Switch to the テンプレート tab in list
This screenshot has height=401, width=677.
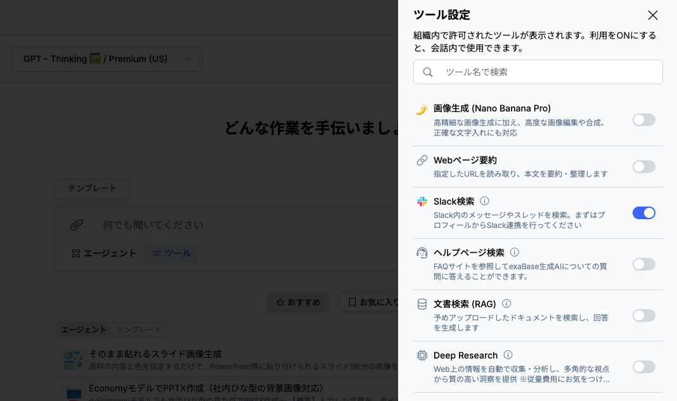139,330
